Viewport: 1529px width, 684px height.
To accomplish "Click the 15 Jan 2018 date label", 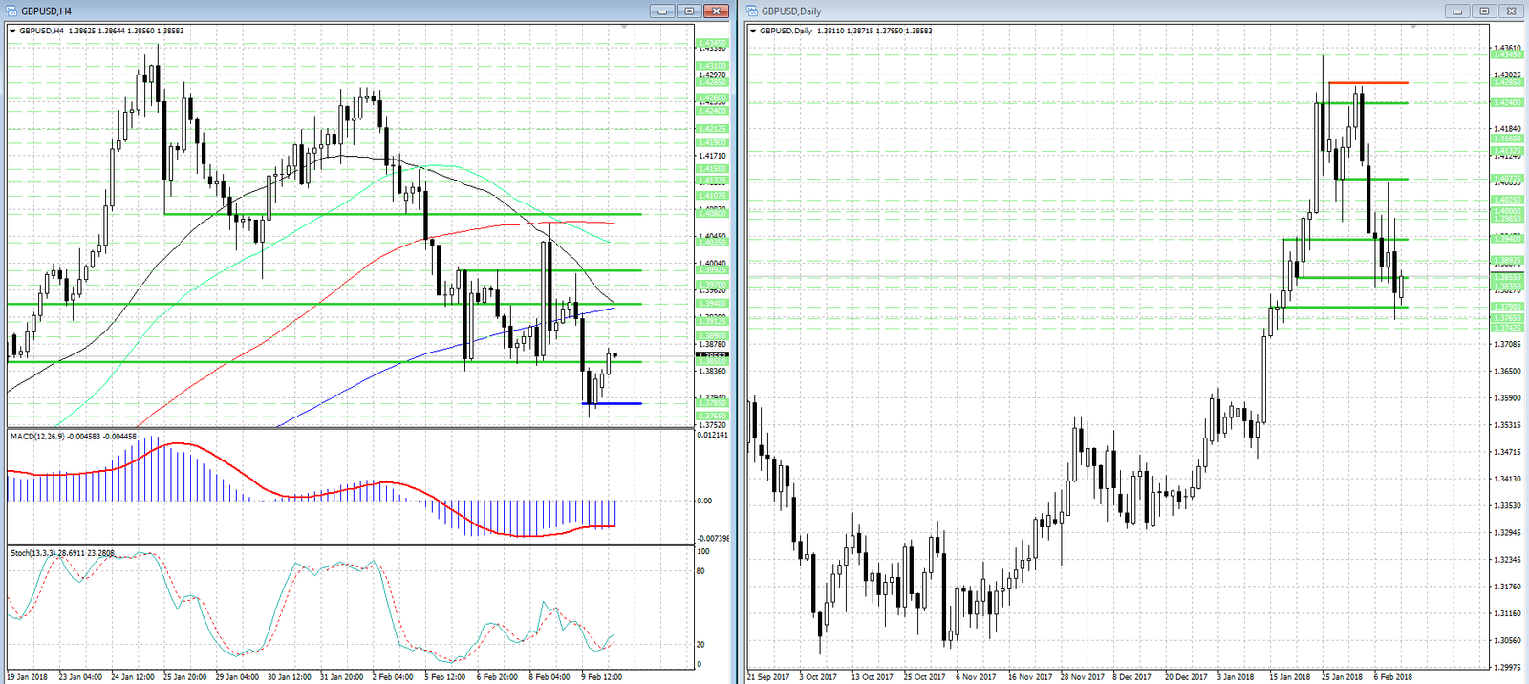I will (x=1290, y=676).
